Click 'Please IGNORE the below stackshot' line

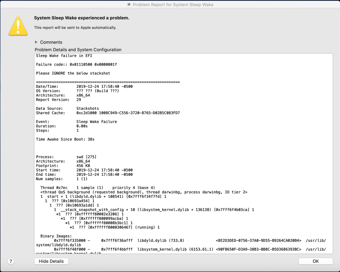pos(73,73)
